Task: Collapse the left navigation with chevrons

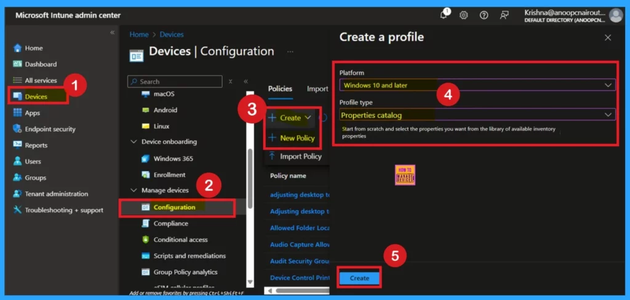Action: pyautogui.click(x=112, y=33)
